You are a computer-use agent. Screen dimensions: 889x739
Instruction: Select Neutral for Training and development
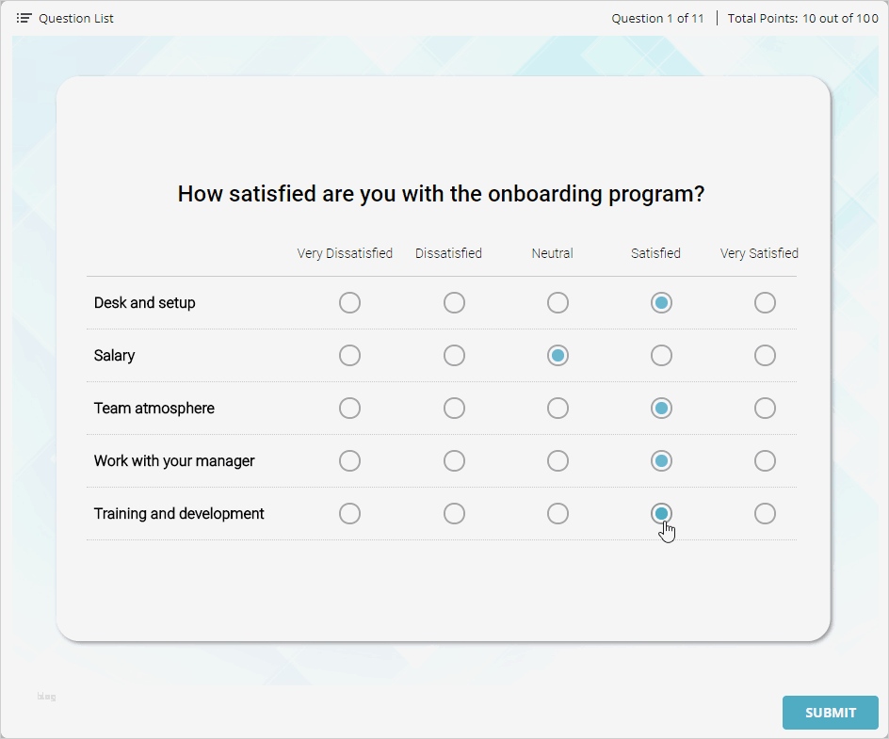pyautogui.click(x=558, y=513)
